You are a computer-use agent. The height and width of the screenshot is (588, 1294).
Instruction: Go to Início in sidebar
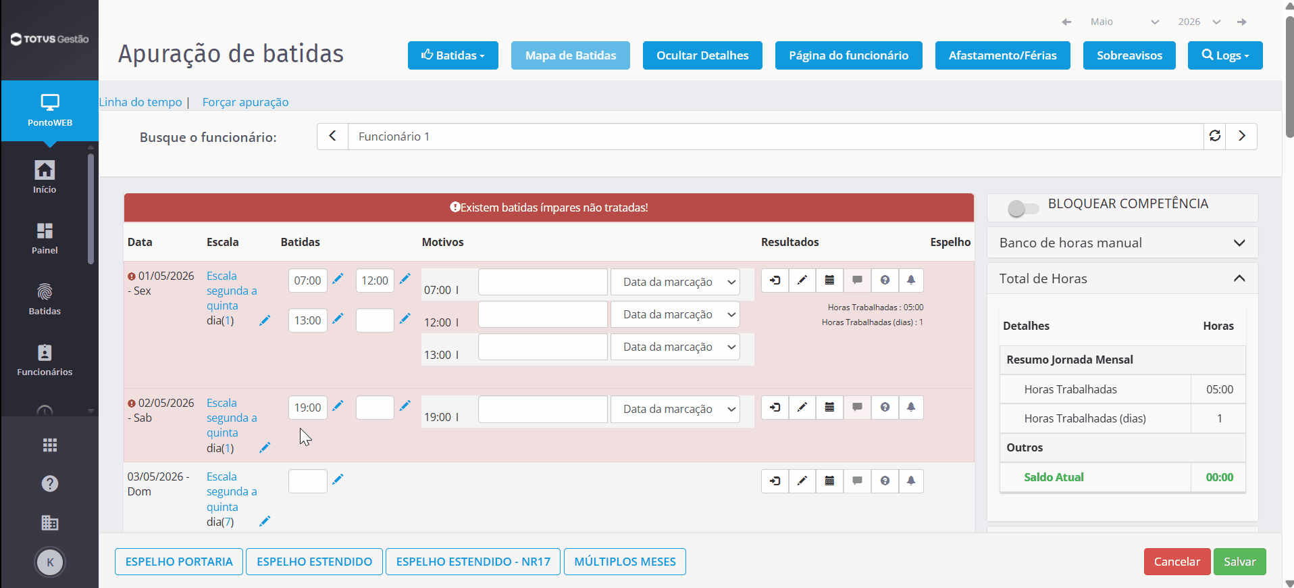point(45,177)
